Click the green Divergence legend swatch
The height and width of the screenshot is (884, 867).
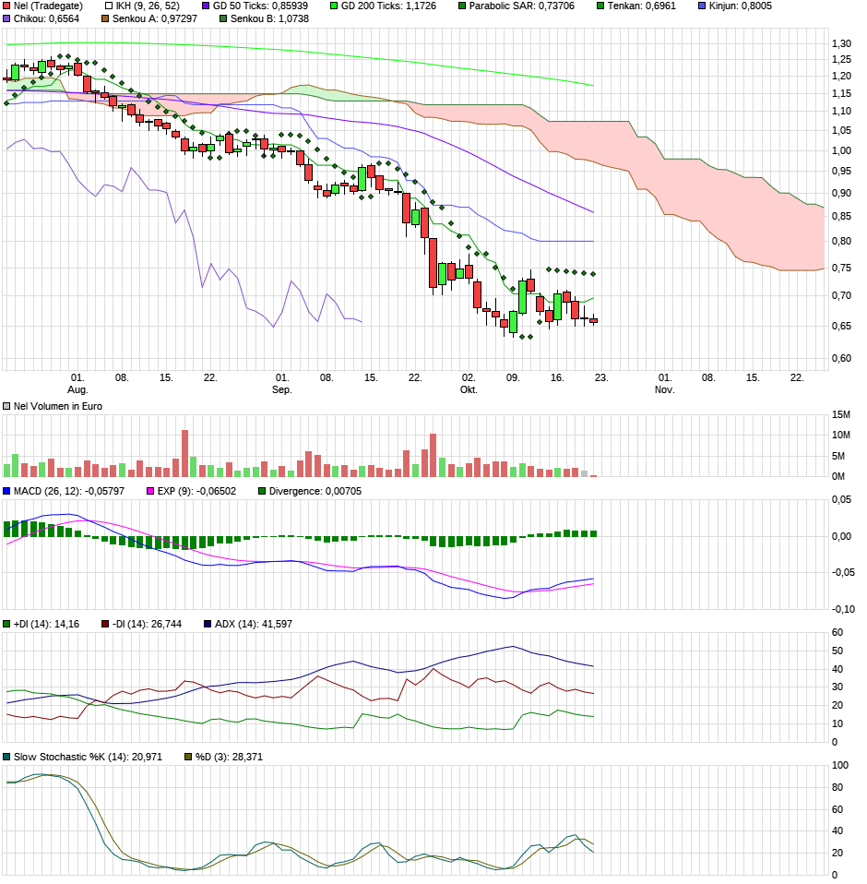(x=262, y=492)
